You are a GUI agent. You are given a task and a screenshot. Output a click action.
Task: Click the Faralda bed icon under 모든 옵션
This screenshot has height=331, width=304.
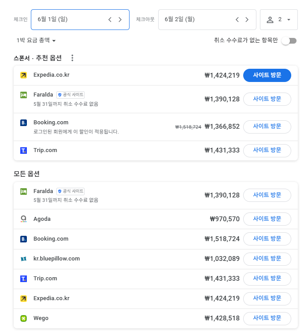pyautogui.click(x=23, y=191)
